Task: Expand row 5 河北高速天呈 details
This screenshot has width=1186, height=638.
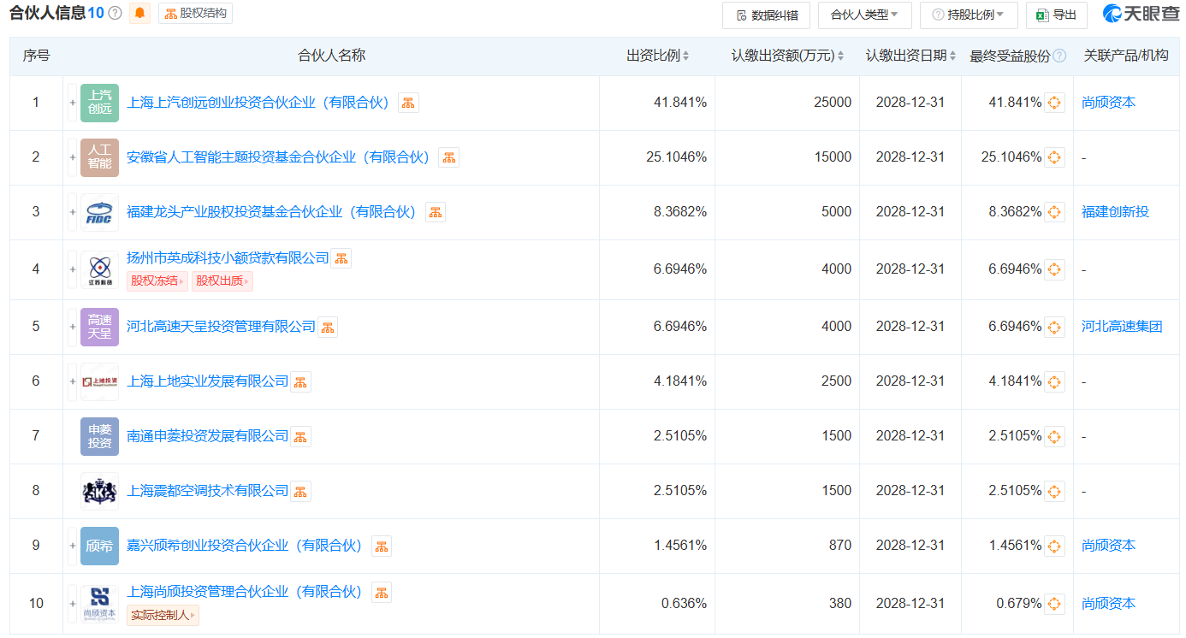Action: tap(72, 327)
